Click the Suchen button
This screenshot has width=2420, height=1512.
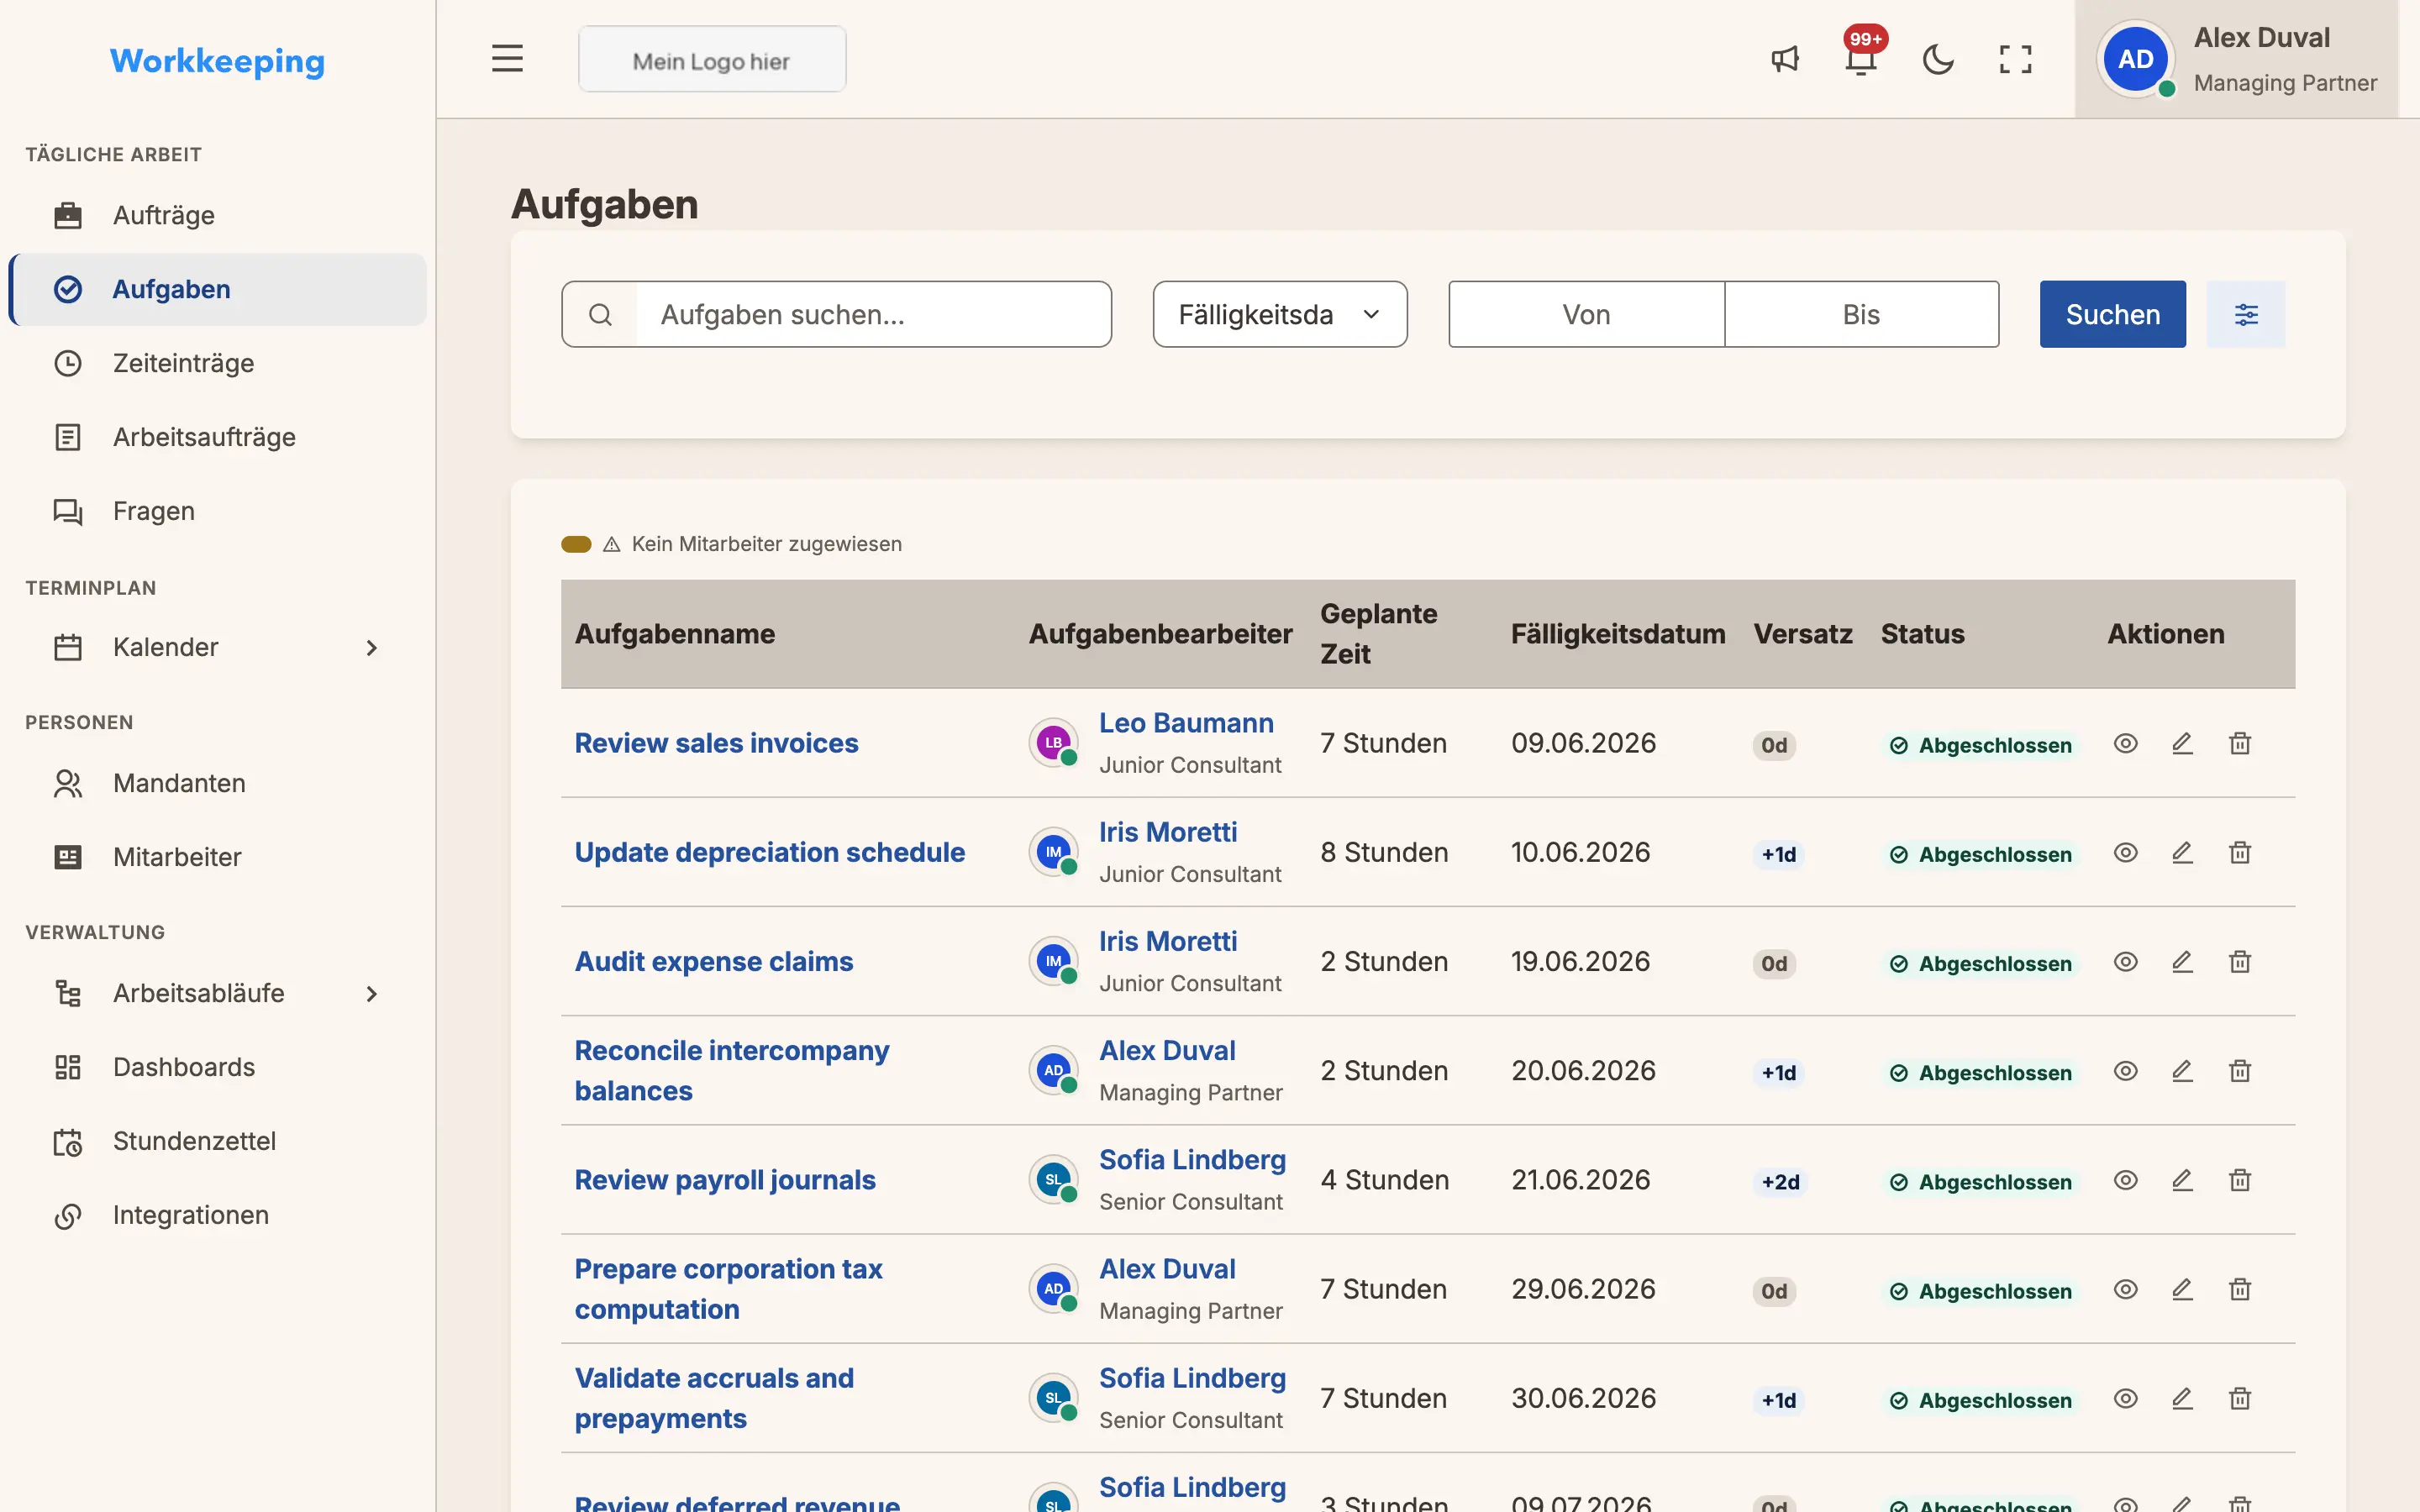click(x=2112, y=314)
